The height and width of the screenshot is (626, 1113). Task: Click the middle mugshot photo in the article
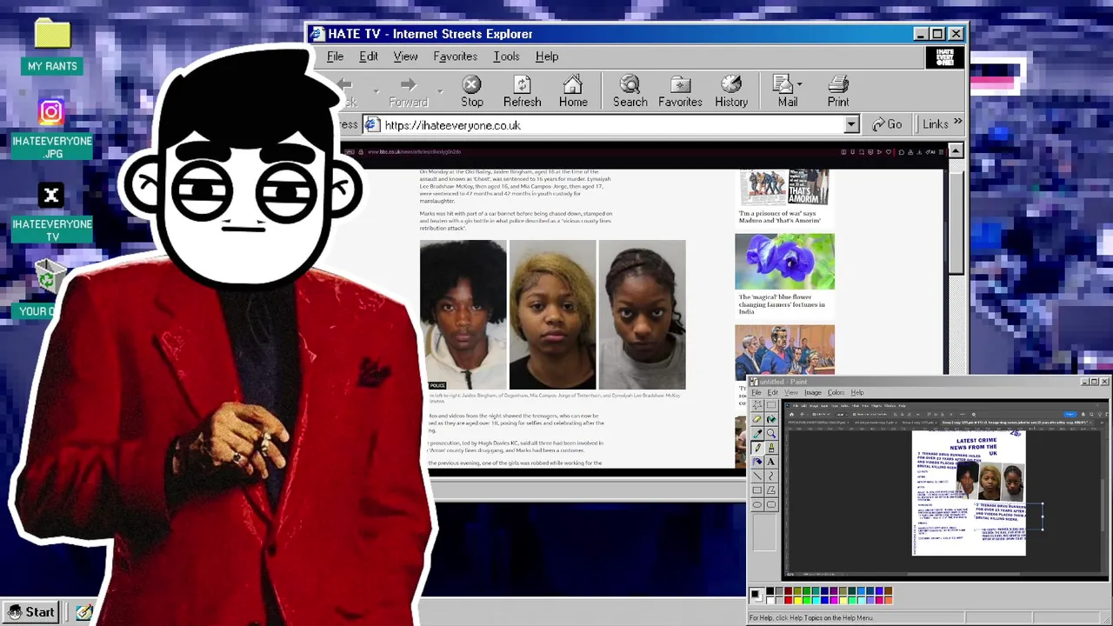[x=553, y=315]
